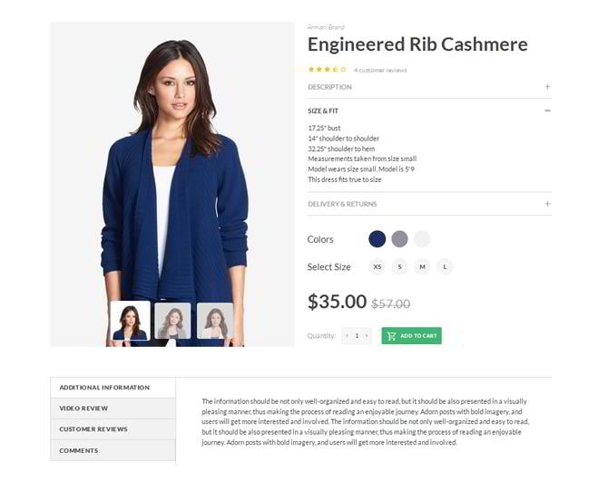Pick the white color swatch
608x481 pixels.
[422, 239]
